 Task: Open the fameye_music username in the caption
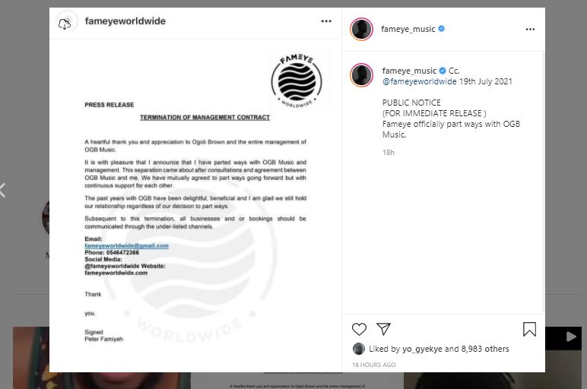pyautogui.click(x=409, y=71)
